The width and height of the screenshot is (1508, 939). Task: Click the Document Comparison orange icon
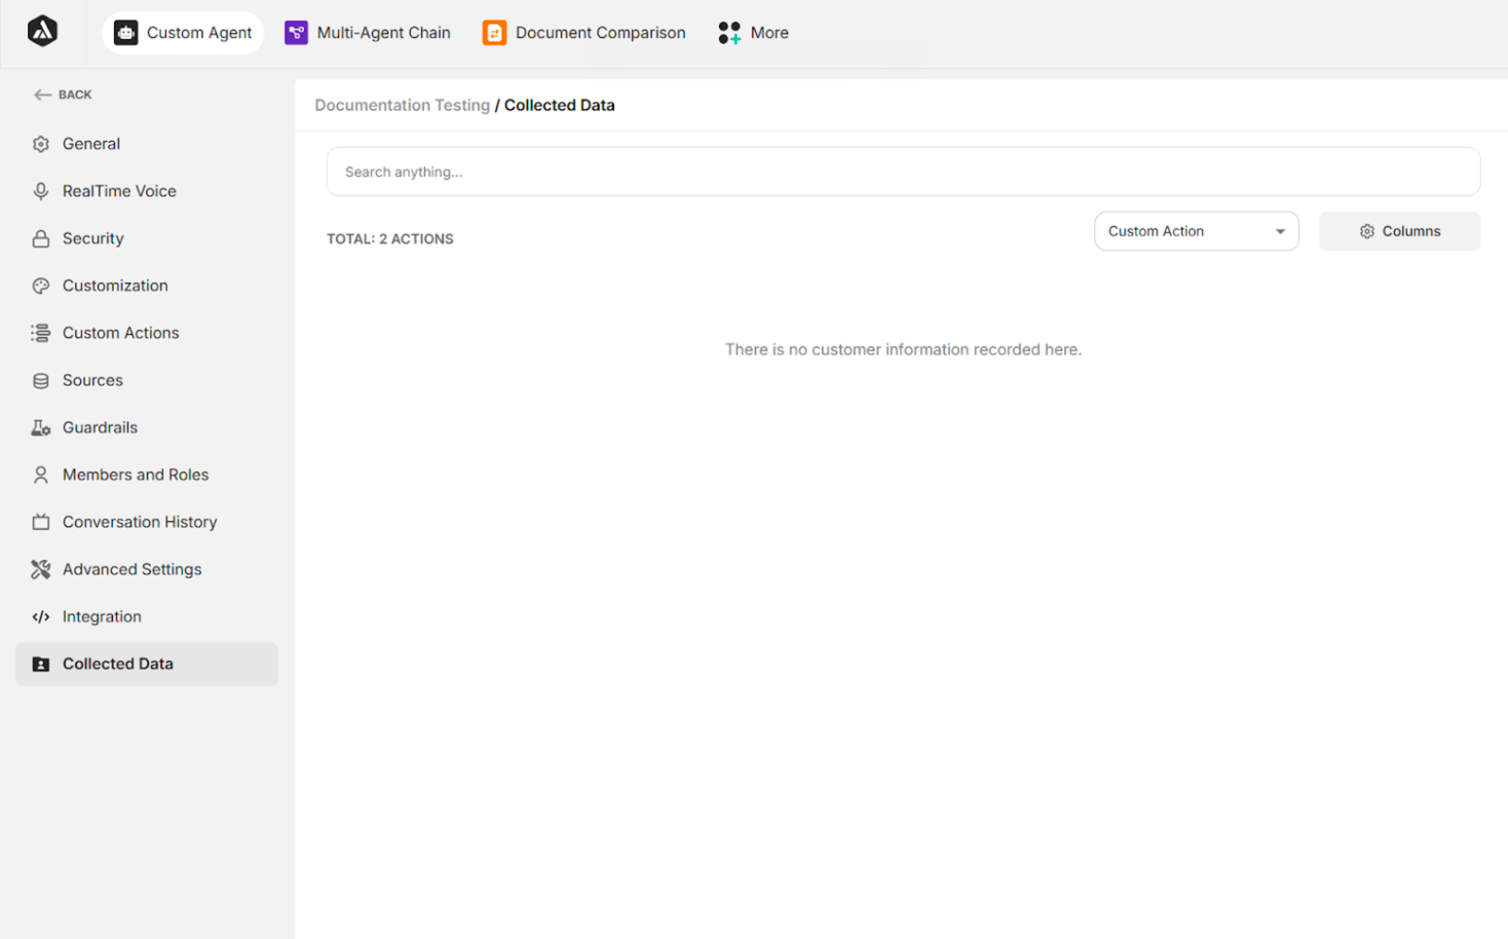(x=494, y=32)
